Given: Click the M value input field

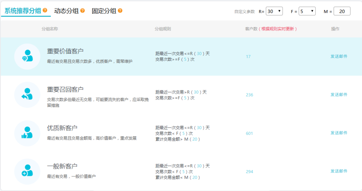Looking at the screenshot, I should click(342, 11).
